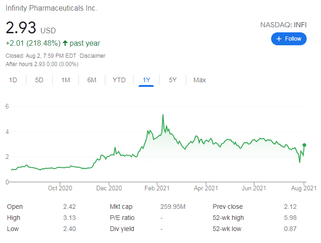Open the Disclaimer link

[x=92, y=56]
